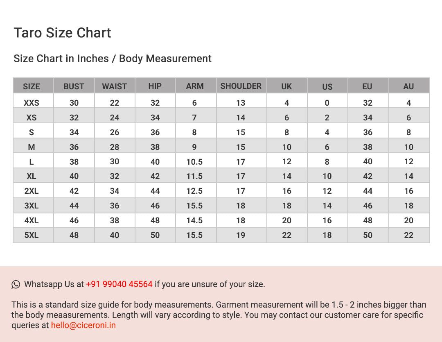Click the arm value 10.5 for L
The width and height of the screenshot is (442, 342).
[194, 162]
